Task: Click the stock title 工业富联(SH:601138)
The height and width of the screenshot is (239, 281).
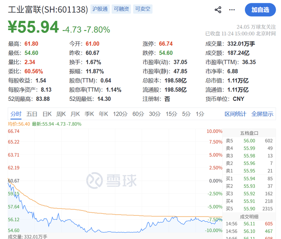Action: point(48,9)
